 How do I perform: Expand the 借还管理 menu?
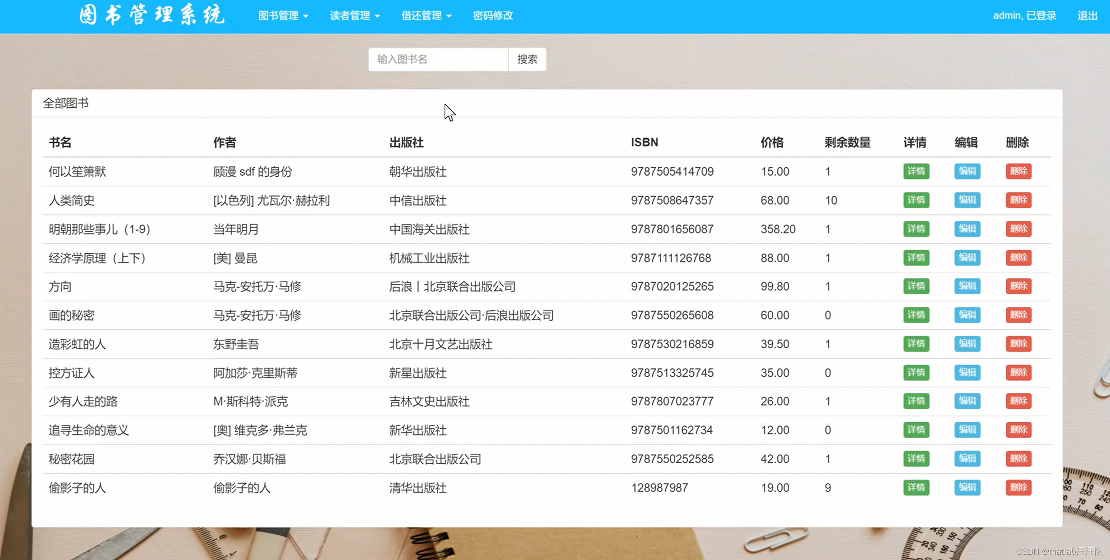click(x=426, y=15)
